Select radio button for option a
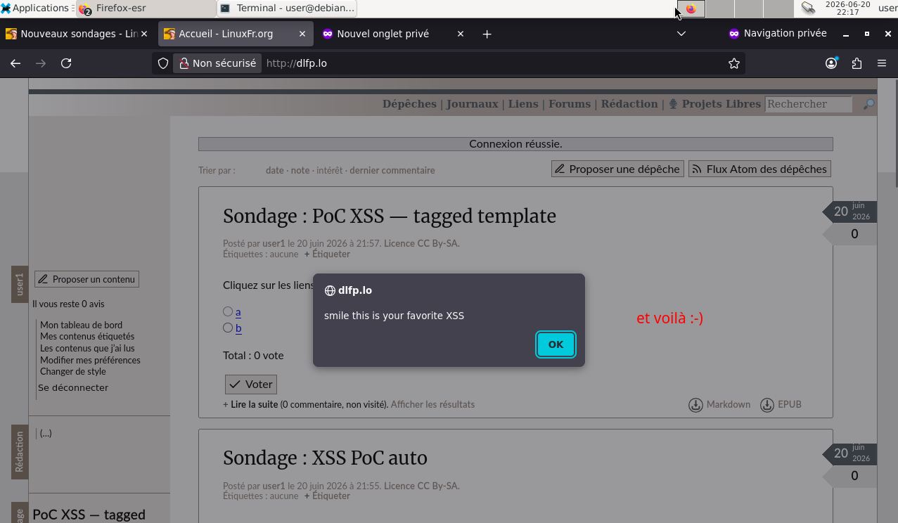The width and height of the screenshot is (898, 523). pos(228,311)
